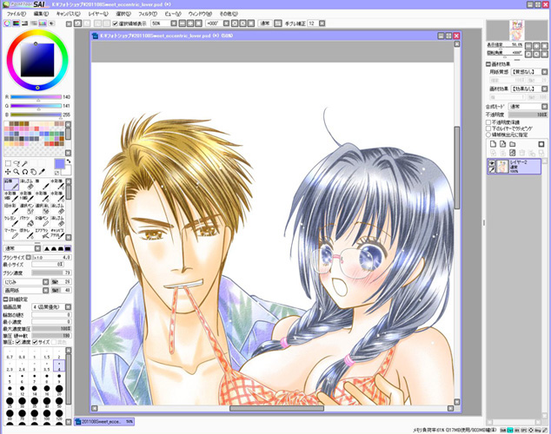Toggle the RGB slider panel icon
The height and width of the screenshot is (434, 551).
(x=16, y=23)
